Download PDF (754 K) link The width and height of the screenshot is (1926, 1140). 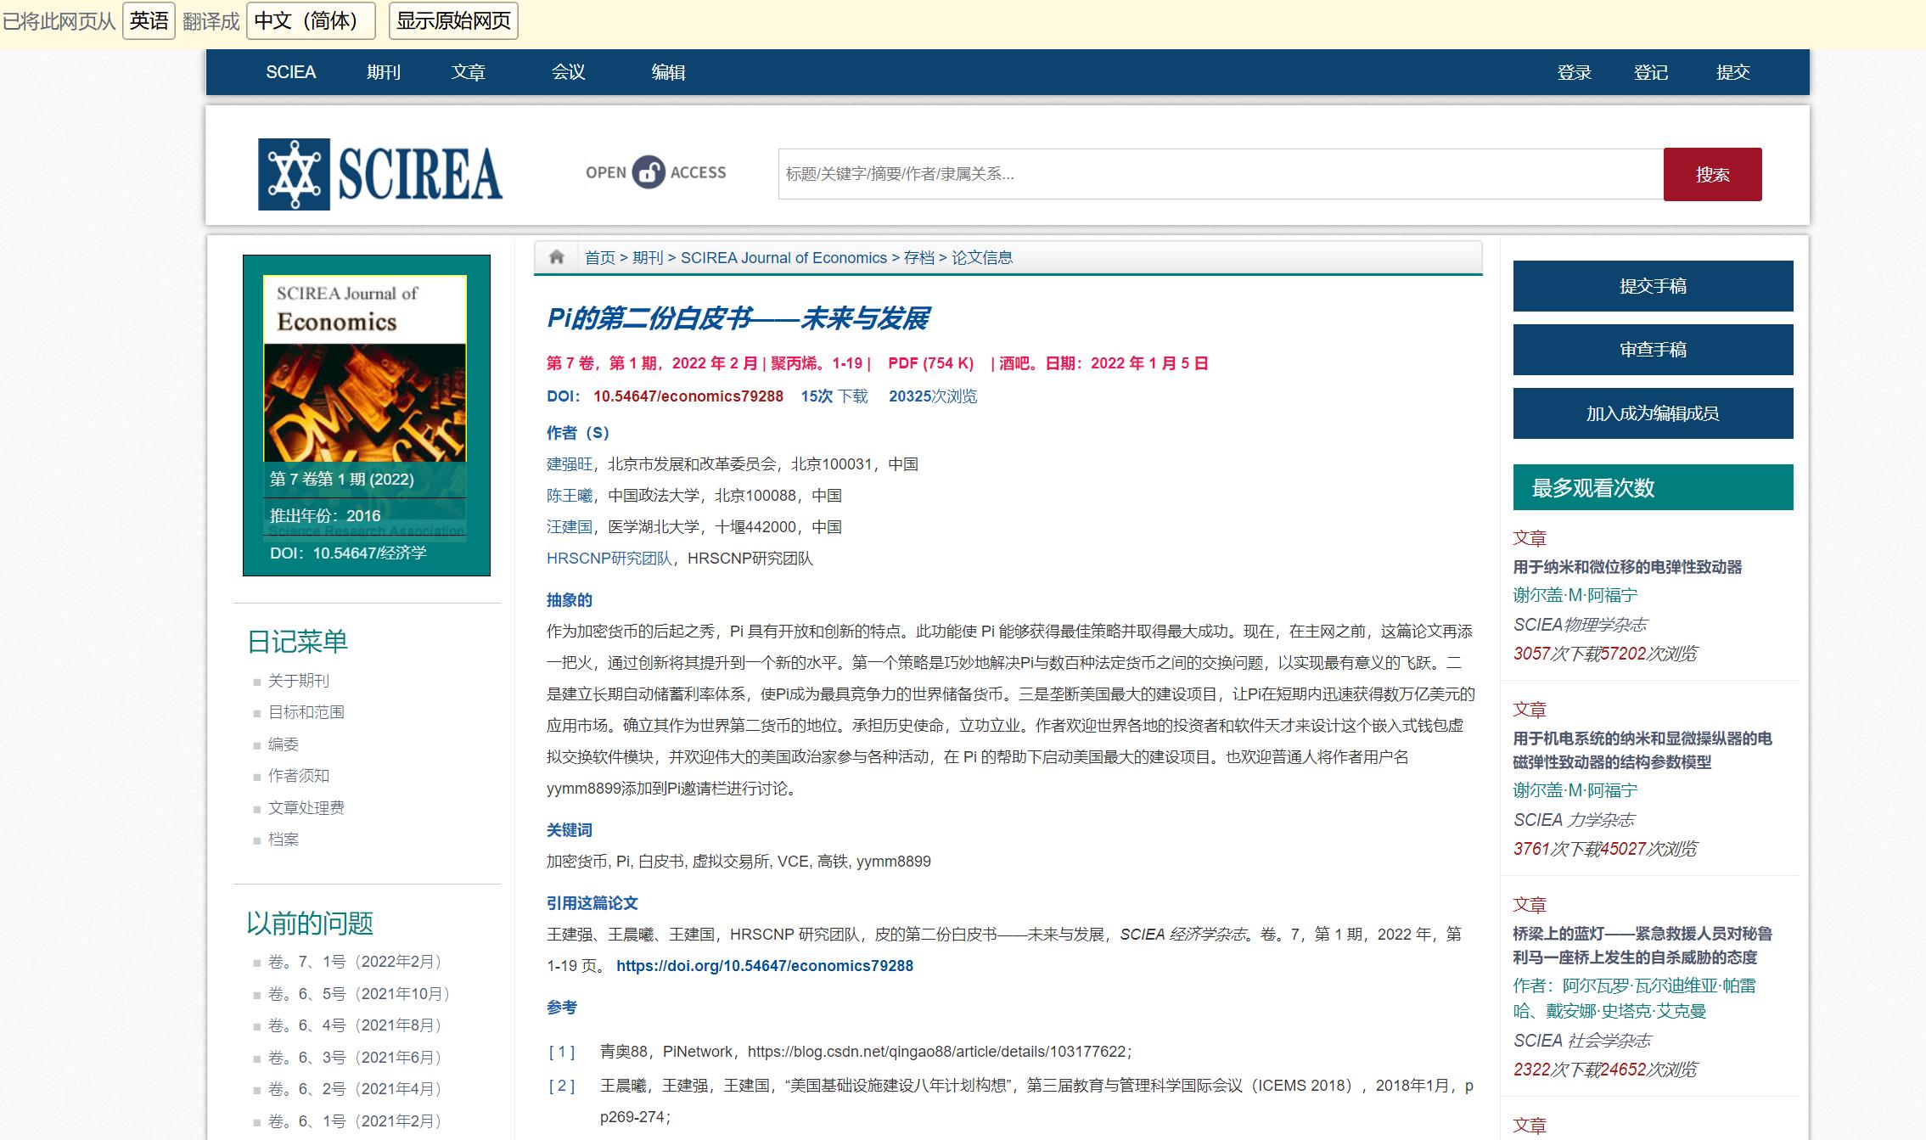(930, 363)
